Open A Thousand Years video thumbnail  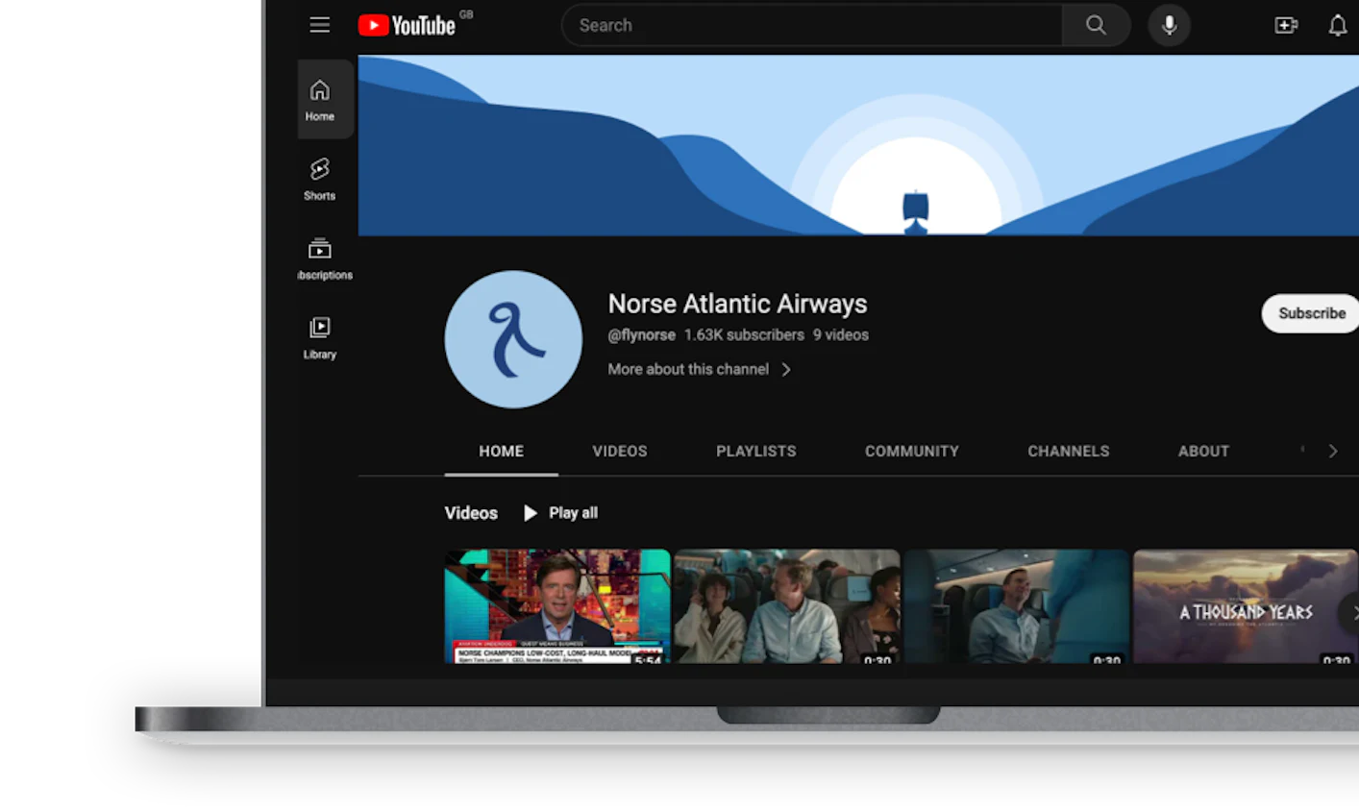point(1246,606)
